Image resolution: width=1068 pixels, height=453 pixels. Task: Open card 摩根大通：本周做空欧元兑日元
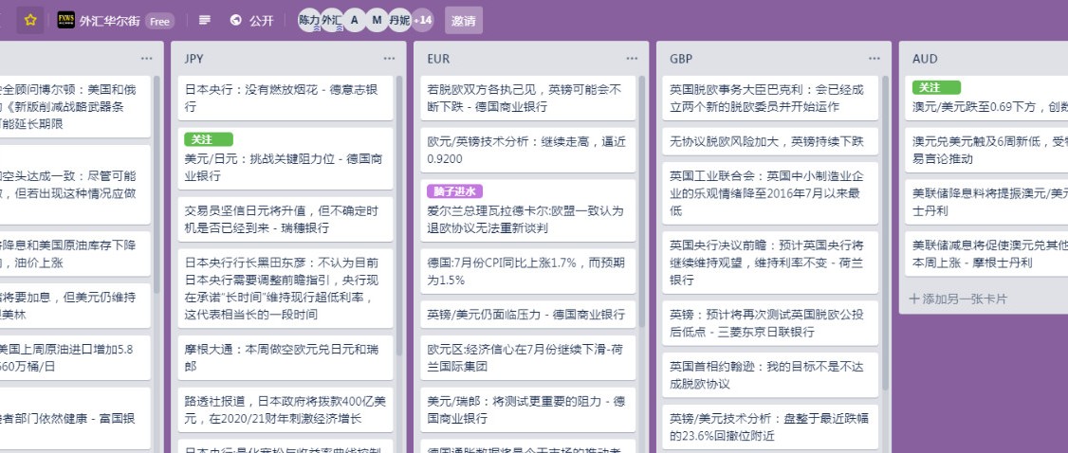285,358
